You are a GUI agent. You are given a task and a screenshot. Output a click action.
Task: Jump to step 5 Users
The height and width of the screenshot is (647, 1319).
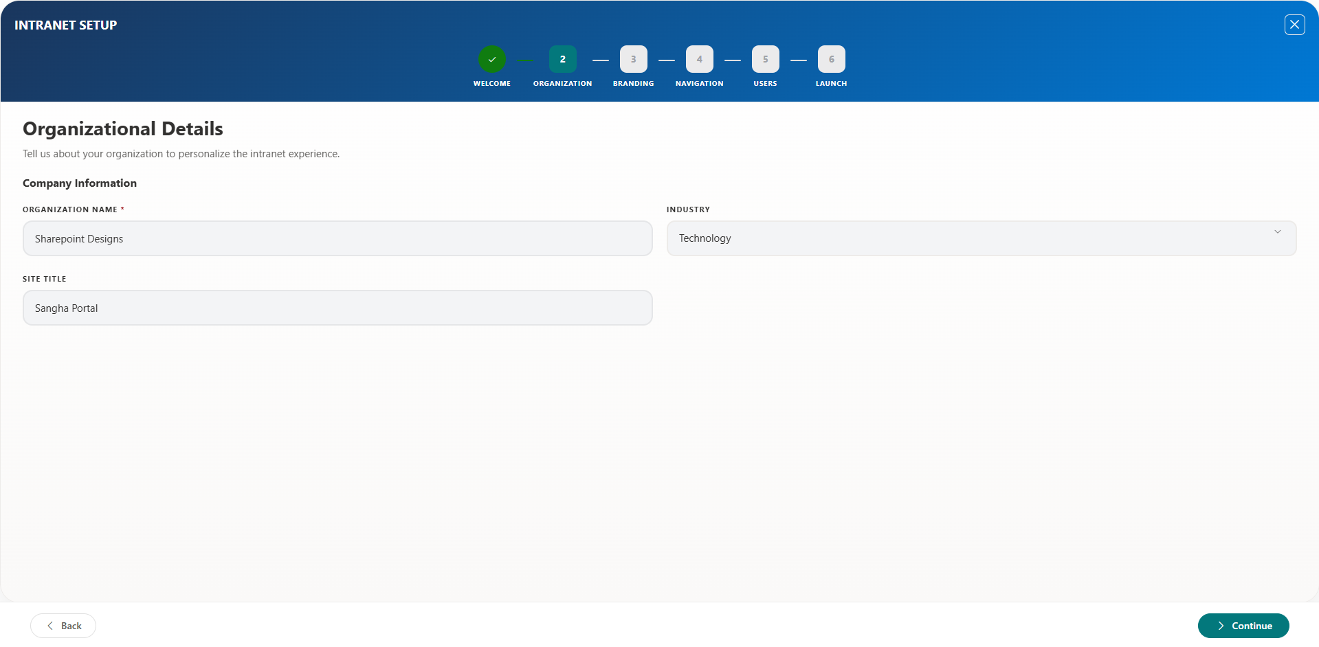click(x=765, y=59)
